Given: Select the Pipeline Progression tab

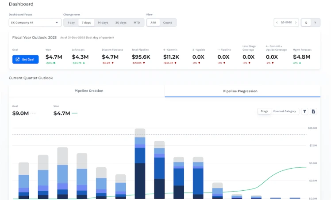Looking at the screenshot, I should [x=240, y=91].
